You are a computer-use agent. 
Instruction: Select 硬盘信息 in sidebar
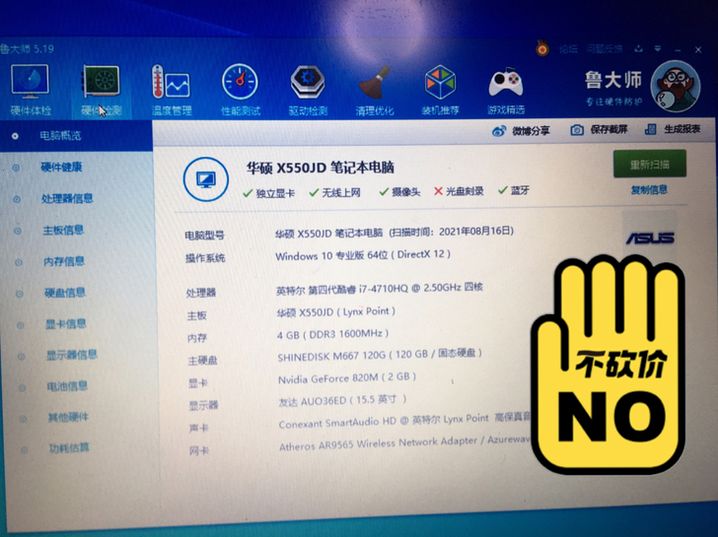coord(65,293)
